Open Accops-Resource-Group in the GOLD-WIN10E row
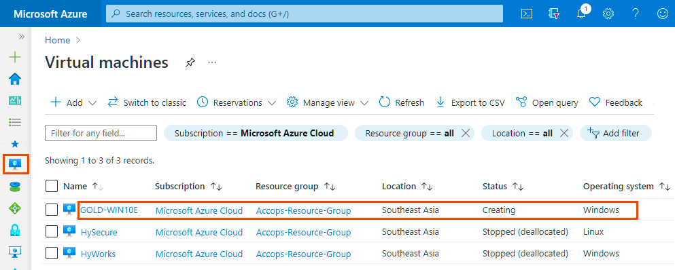 point(303,210)
